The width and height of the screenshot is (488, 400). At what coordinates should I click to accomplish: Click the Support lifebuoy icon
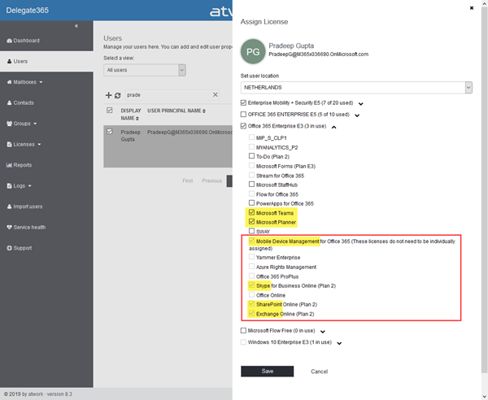pyautogui.click(x=9, y=248)
